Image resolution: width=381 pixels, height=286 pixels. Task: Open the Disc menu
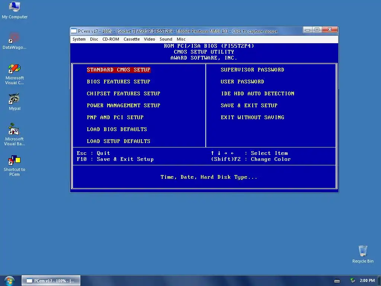(x=94, y=39)
